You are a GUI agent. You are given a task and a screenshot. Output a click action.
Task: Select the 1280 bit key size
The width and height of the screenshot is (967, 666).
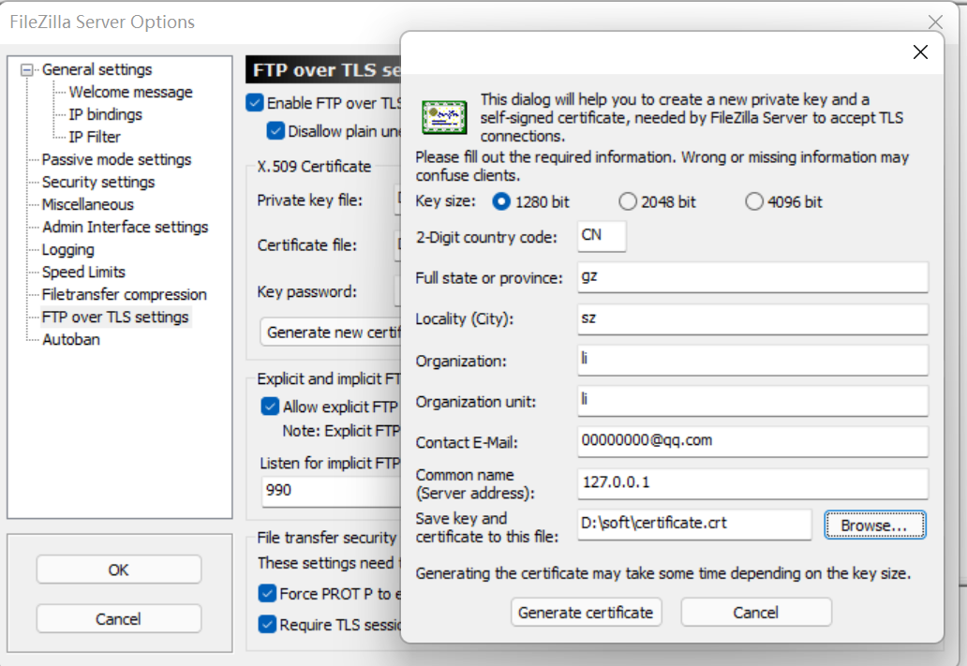click(501, 201)
